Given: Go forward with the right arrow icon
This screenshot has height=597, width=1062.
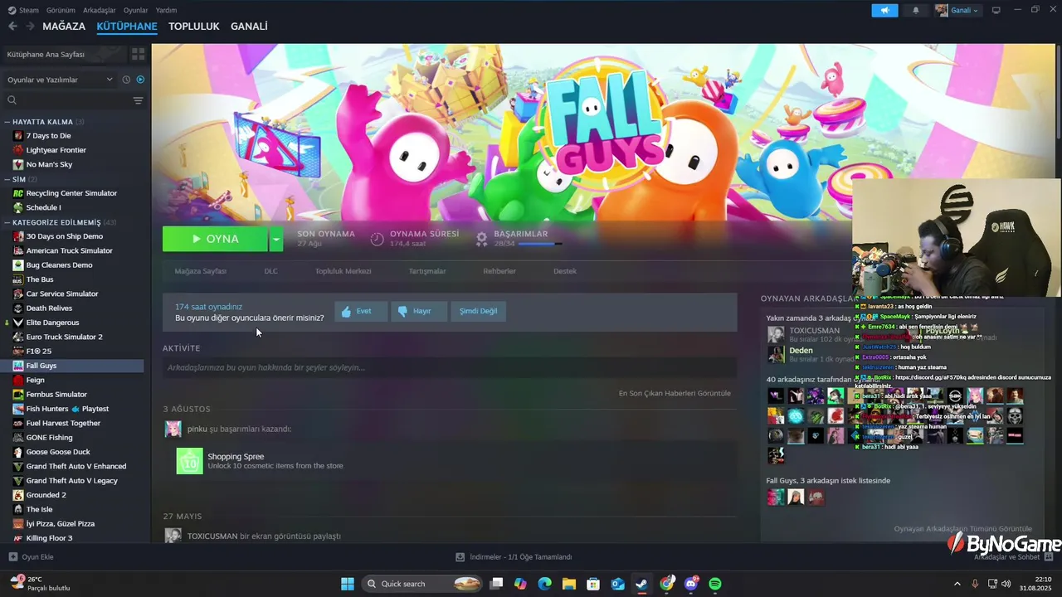Looking at the screenshot, I should click(x=30, y=27).
